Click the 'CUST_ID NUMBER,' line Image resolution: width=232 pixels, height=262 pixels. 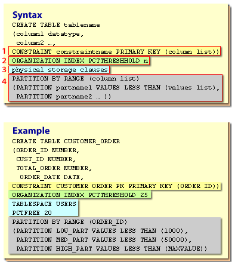coord(46,159)
